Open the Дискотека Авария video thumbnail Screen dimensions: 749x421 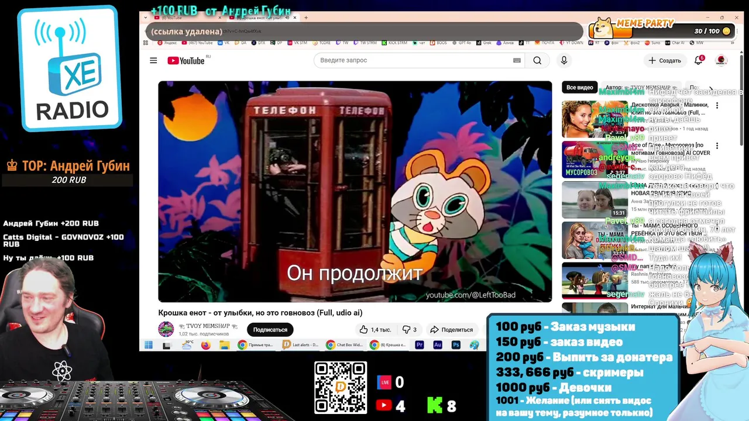(x=595, y=119)
